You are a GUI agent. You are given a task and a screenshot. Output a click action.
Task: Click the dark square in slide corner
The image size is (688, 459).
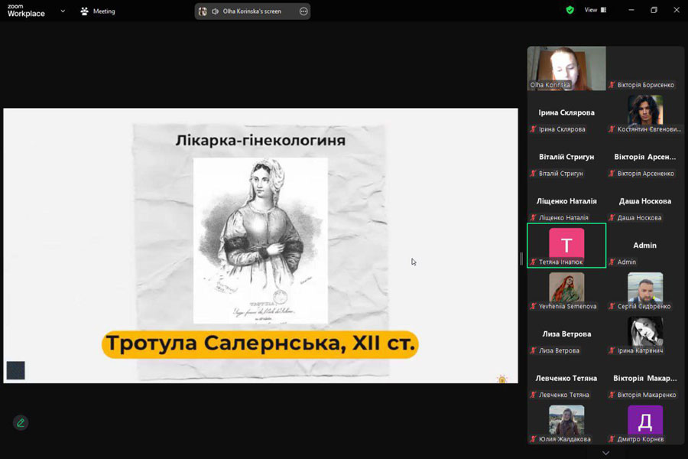click(16, 370)
